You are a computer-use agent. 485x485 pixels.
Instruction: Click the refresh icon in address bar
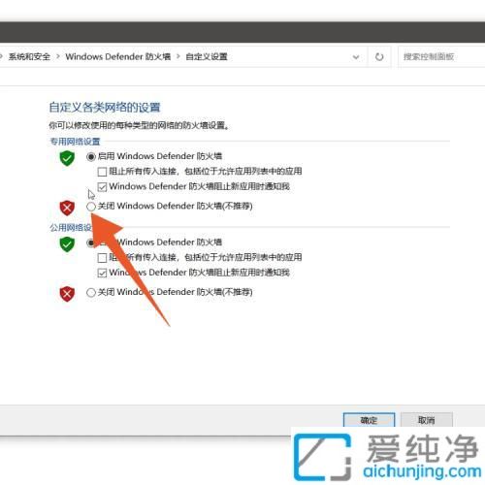coord(379,57)
